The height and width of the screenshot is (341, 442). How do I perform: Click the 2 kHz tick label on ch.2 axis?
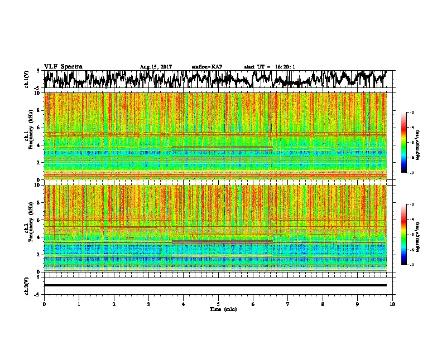click(39, 255)
